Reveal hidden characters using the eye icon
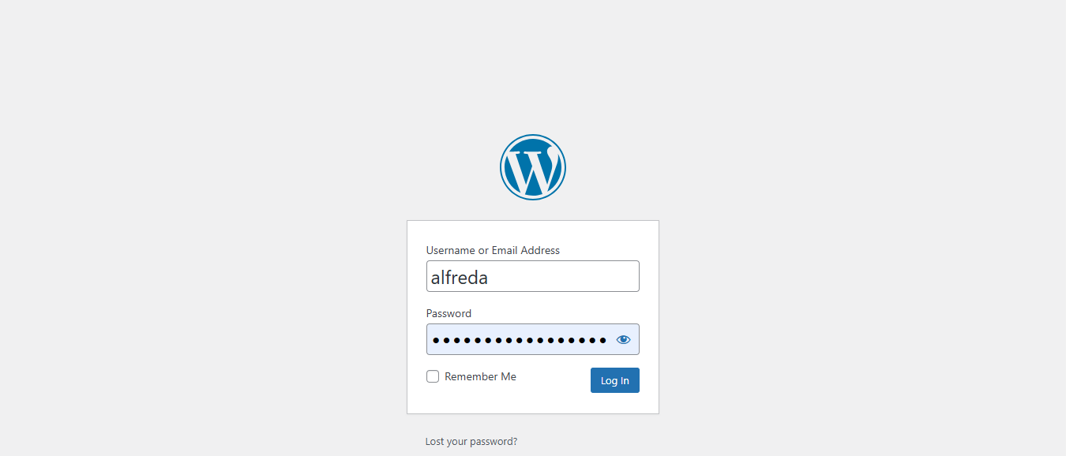The image size is (1066, 456). pyautogui.click(x=624, y=340)
